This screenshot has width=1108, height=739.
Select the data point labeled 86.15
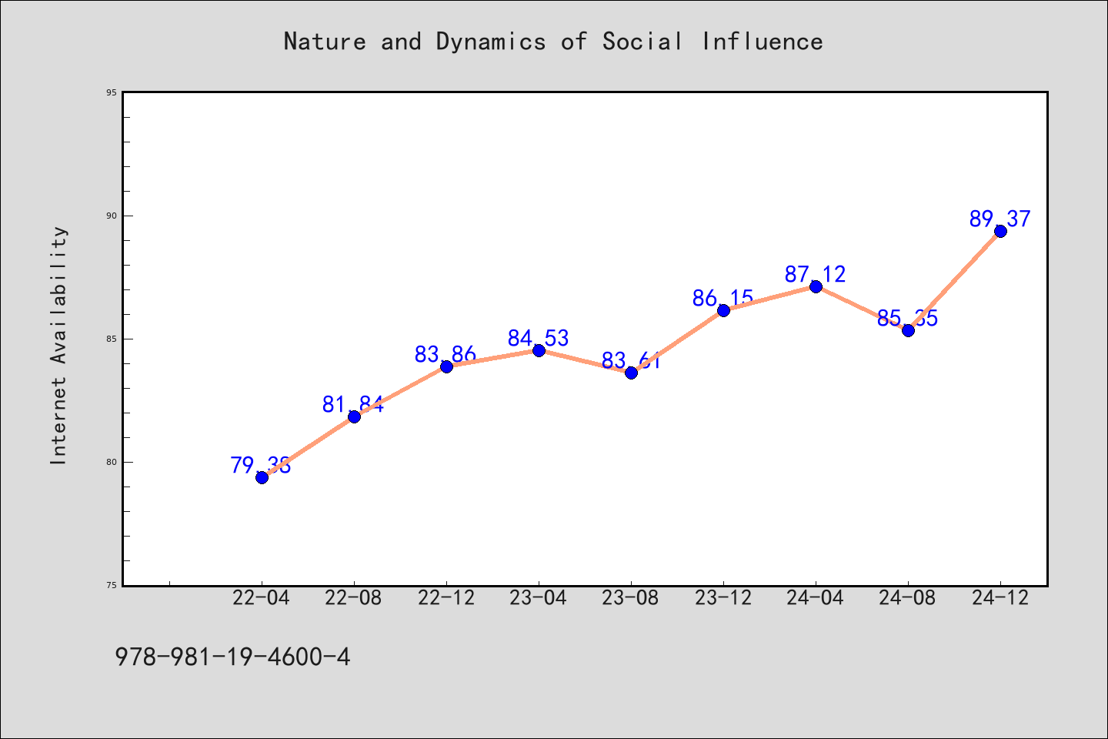click(723, 310)
